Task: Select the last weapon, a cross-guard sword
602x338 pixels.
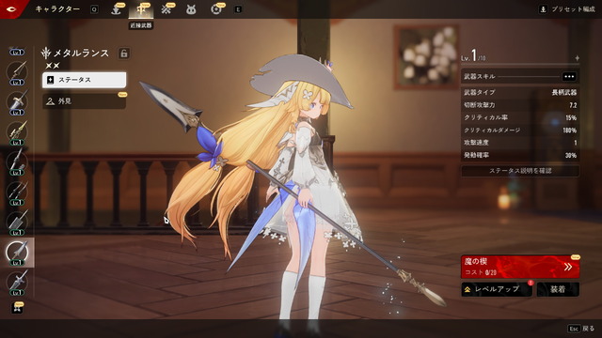Action: 17,283
